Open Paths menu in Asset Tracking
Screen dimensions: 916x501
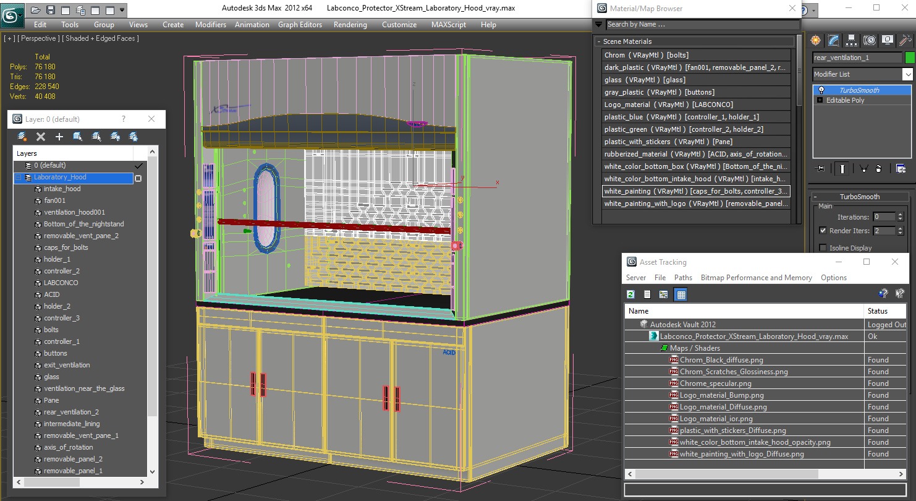coord(683,278)
